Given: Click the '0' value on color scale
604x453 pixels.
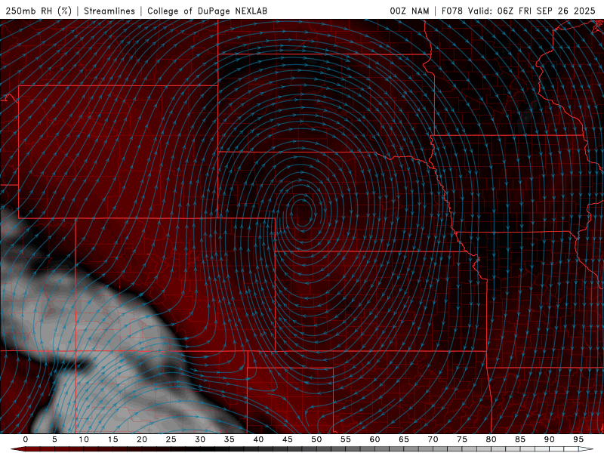Looking at the screenshot, I should point(26,439).
